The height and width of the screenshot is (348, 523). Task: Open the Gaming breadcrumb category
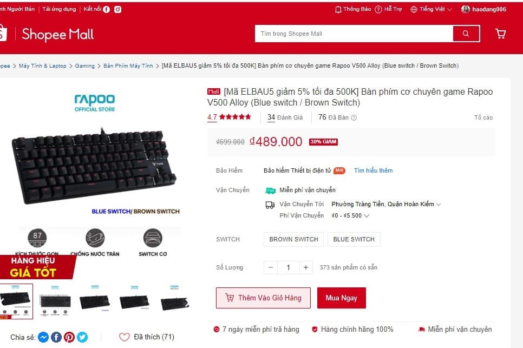pos(84,66)
